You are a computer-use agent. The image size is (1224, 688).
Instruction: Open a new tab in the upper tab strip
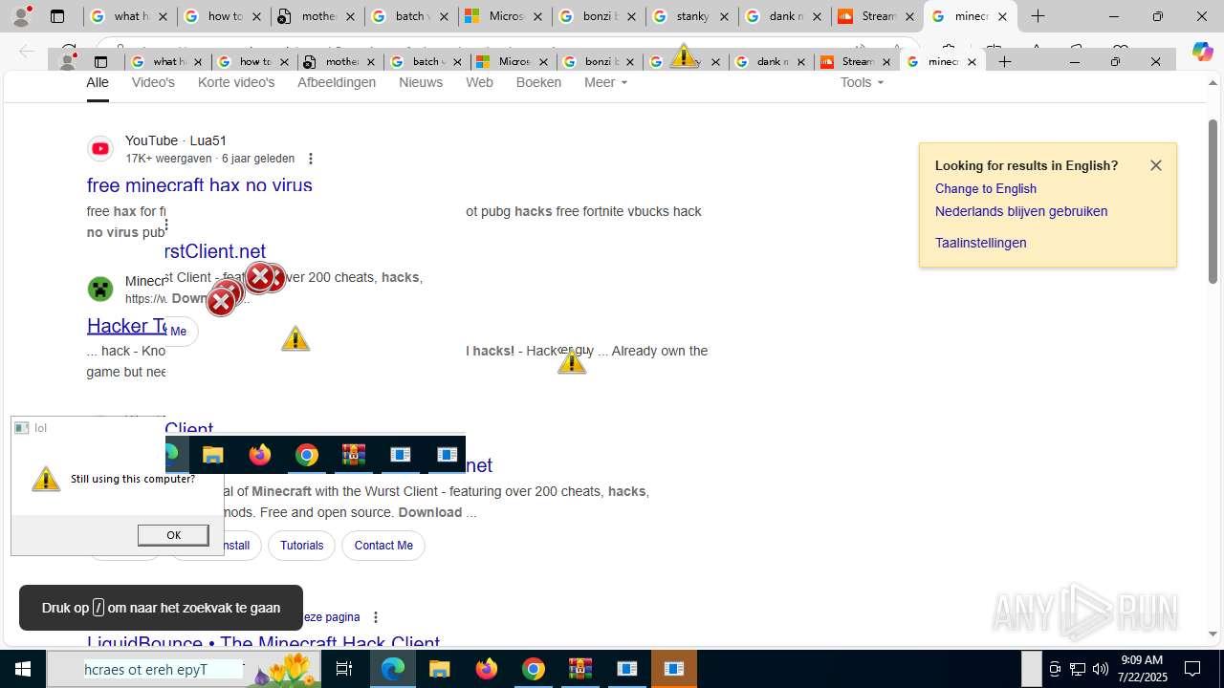(1038, 16)
